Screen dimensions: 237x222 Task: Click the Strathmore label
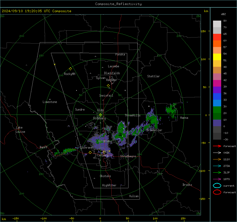click(128, 156)
